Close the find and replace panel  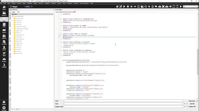[x=197, y=101]
